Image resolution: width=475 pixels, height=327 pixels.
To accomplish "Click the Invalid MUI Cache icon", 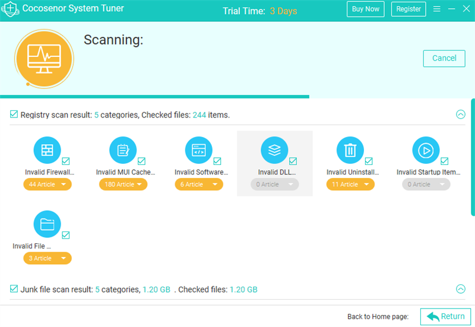I will (123, 150).
